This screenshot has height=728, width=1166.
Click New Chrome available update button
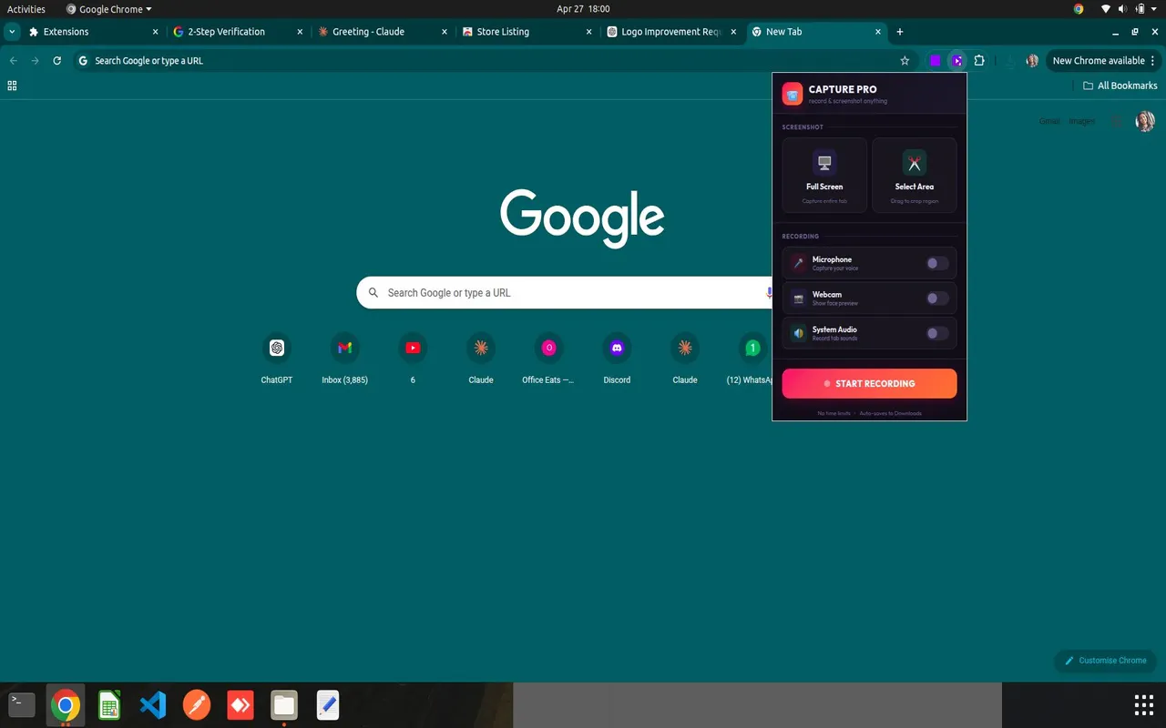[1098, 61]
